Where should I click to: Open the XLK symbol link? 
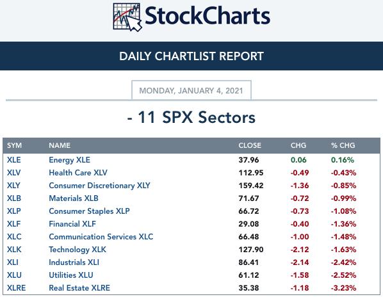[14, 250]
